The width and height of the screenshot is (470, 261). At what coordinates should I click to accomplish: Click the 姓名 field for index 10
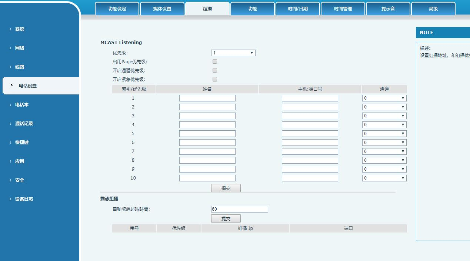[207, 178]
